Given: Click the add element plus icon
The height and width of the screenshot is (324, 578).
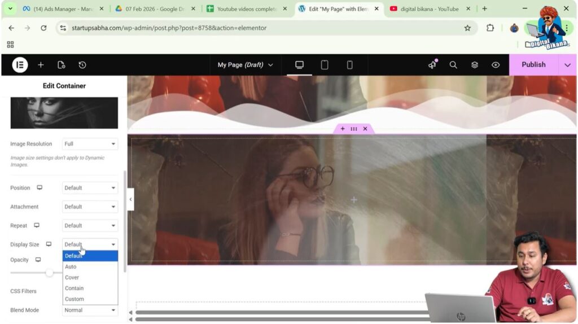Looking at the screenshot, I should click(41, 65).
